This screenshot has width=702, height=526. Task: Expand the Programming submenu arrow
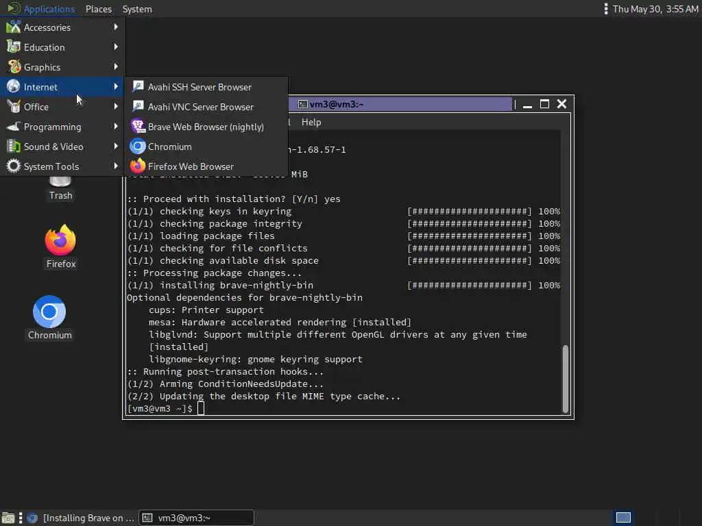pyautogui.click(x=116, y=126)
